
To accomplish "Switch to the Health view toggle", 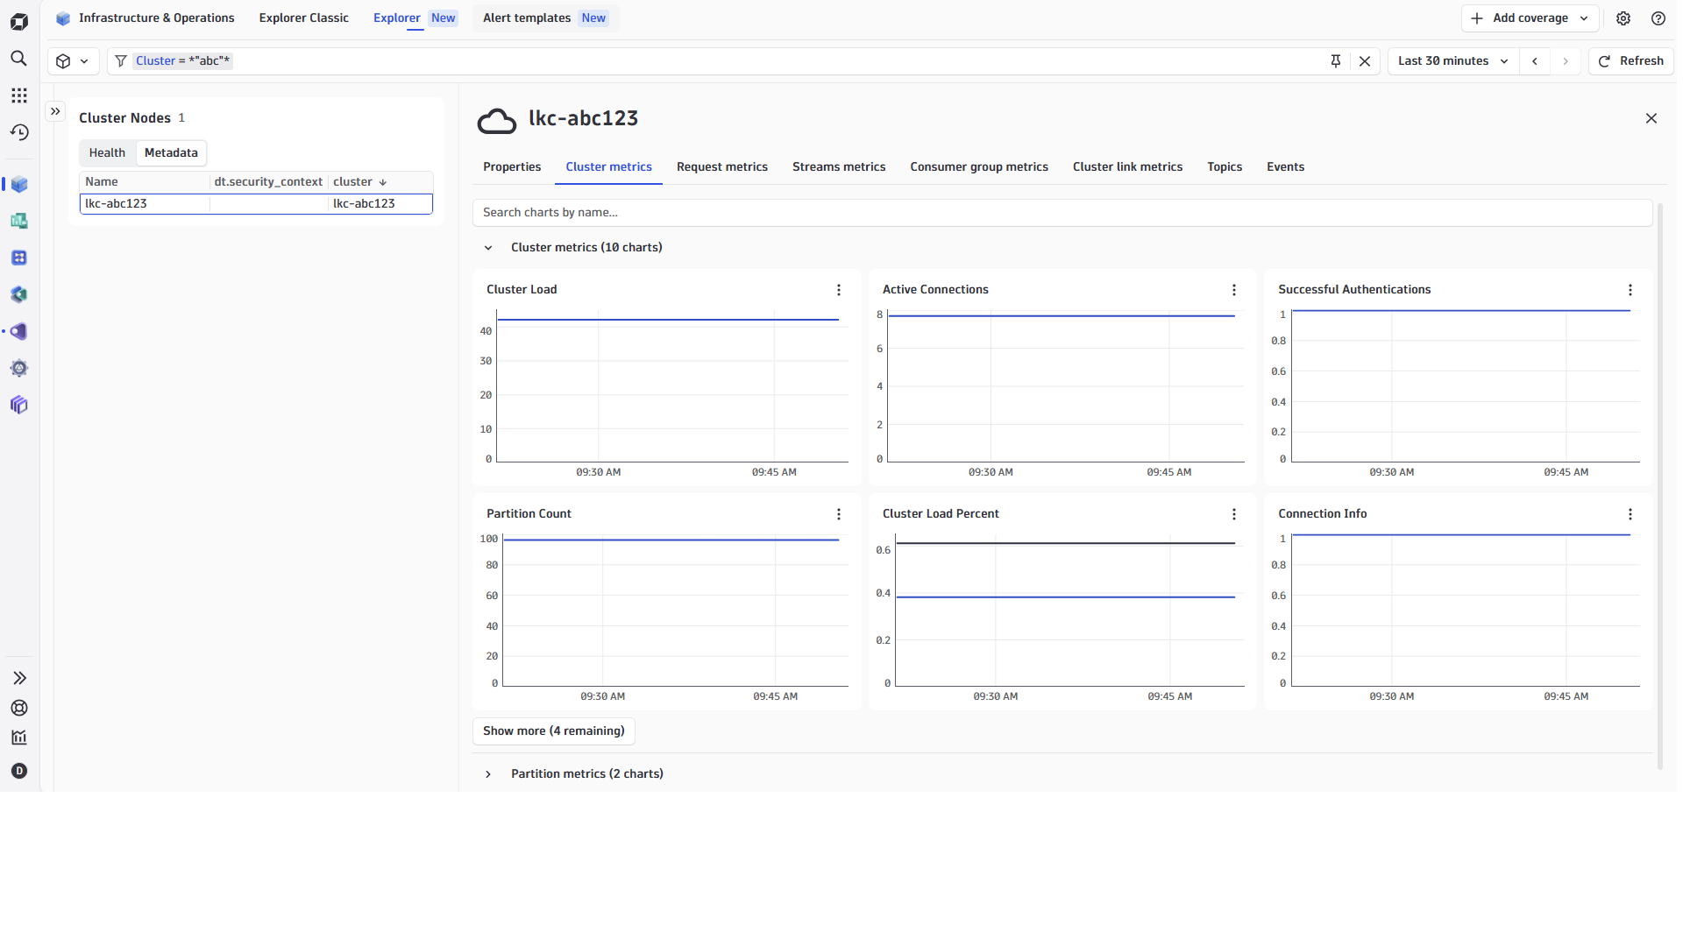I will (107, 153).
